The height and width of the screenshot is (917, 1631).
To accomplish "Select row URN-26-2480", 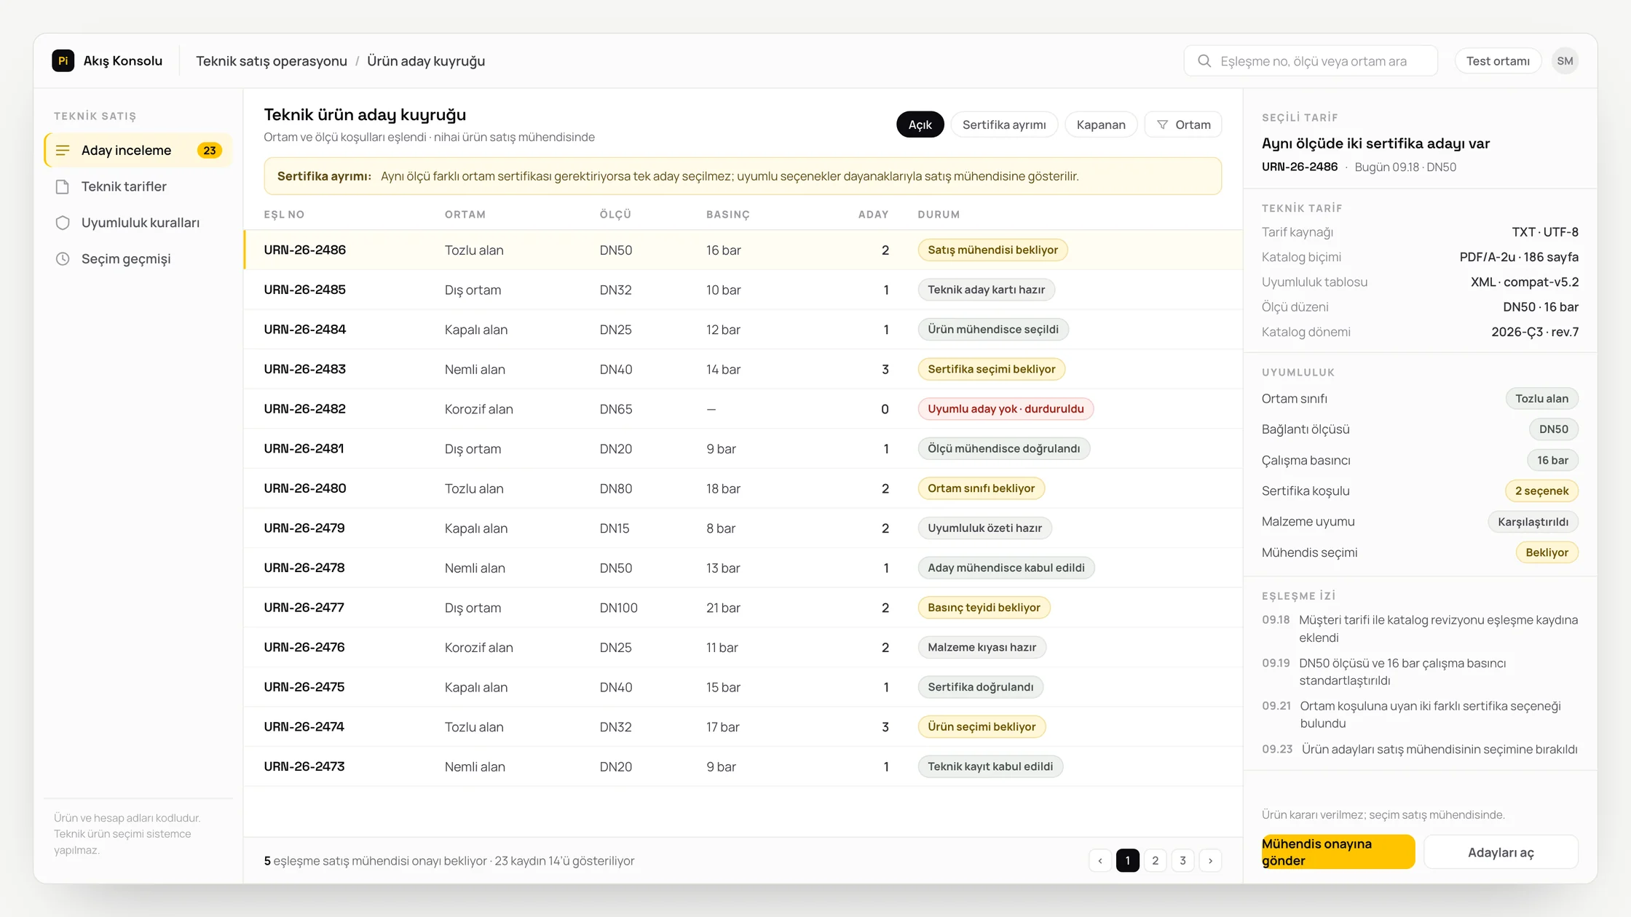I will point(743,488).
